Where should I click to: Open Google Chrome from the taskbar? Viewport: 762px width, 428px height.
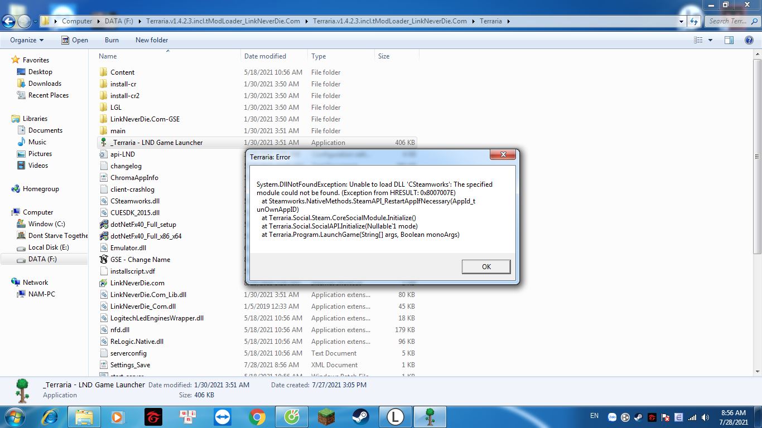click(x=257, y=416)
